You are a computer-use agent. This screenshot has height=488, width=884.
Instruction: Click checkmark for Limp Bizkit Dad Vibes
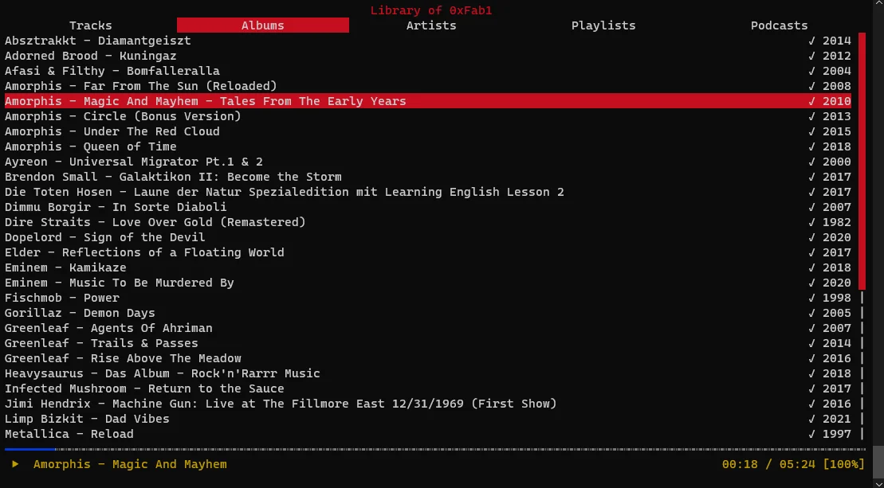(x=811, y=419)
